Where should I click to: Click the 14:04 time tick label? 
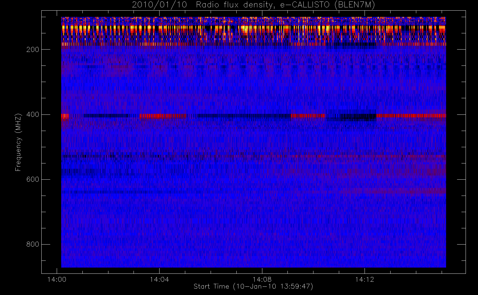[x=159, y=279]
